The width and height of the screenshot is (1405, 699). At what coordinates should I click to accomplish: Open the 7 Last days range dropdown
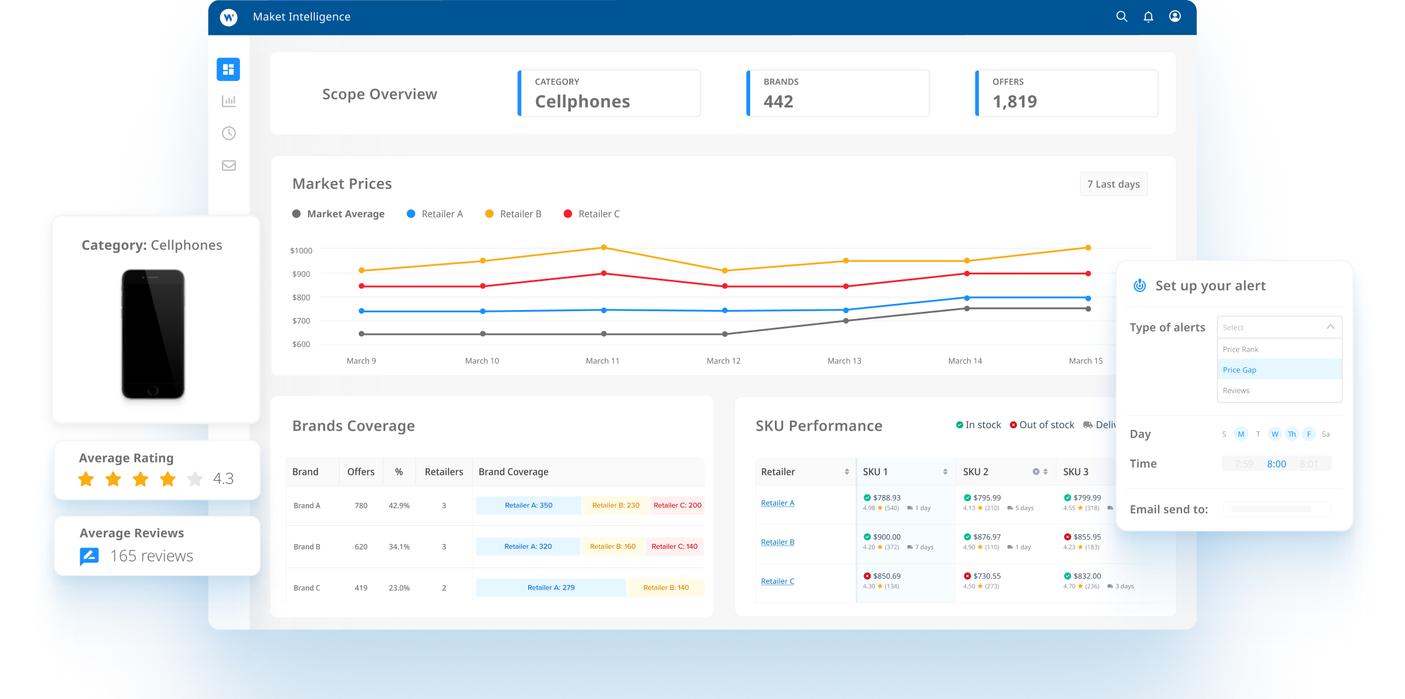[1113, 185]
